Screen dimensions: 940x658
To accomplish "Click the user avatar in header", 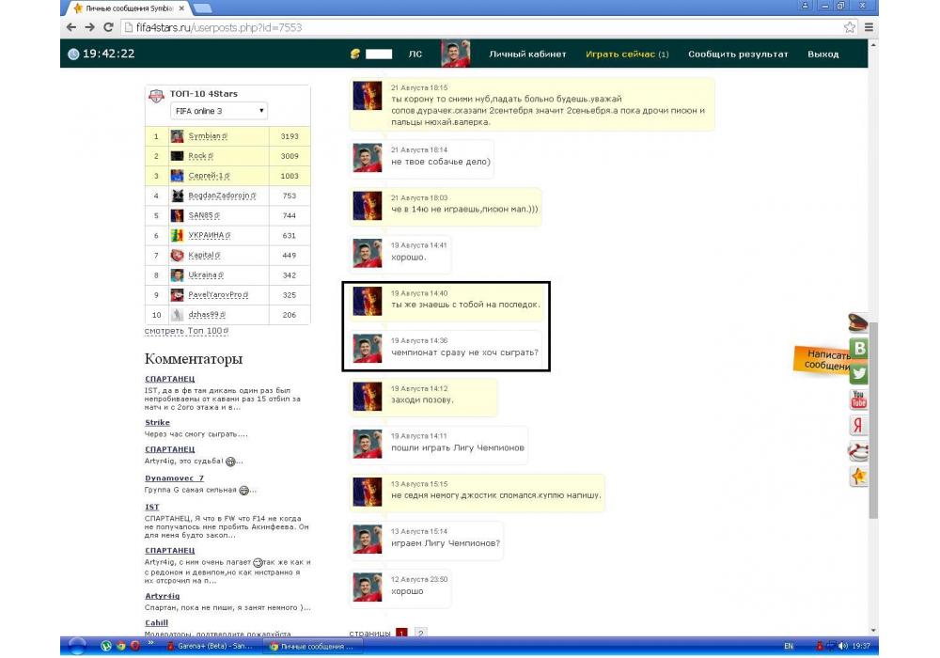I will click(456, 54).
